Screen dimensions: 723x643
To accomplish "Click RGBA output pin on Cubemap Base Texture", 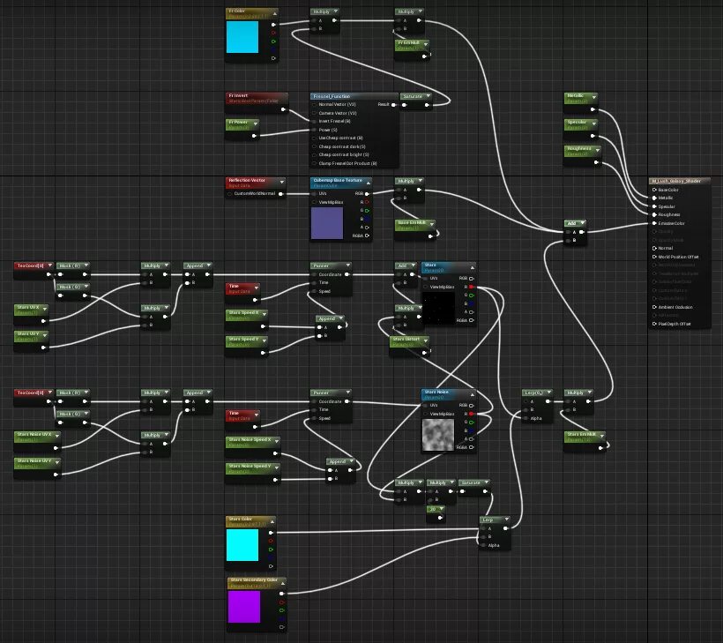I will 367,236.
